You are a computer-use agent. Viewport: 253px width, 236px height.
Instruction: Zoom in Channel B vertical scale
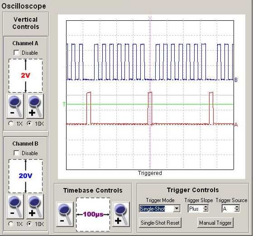click(35, 207)
